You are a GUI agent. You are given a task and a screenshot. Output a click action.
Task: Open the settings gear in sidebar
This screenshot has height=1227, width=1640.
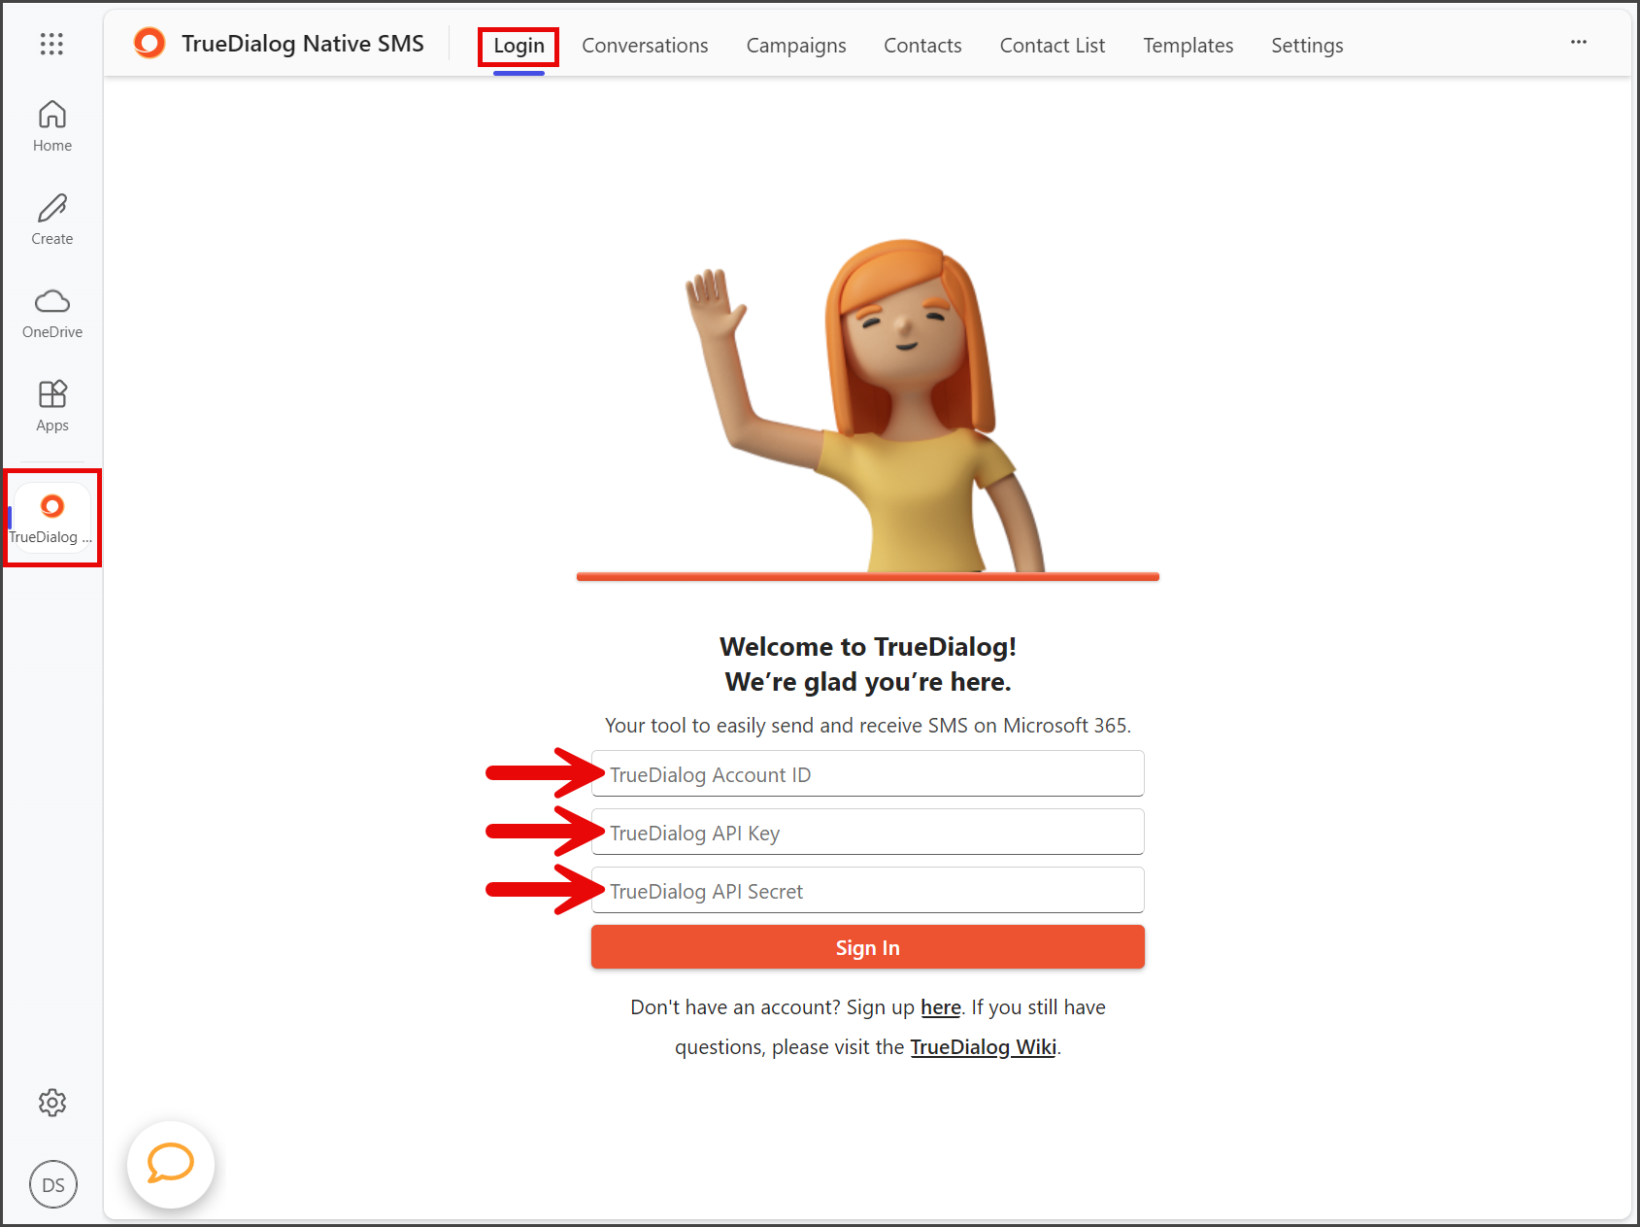pos(52,1103)
